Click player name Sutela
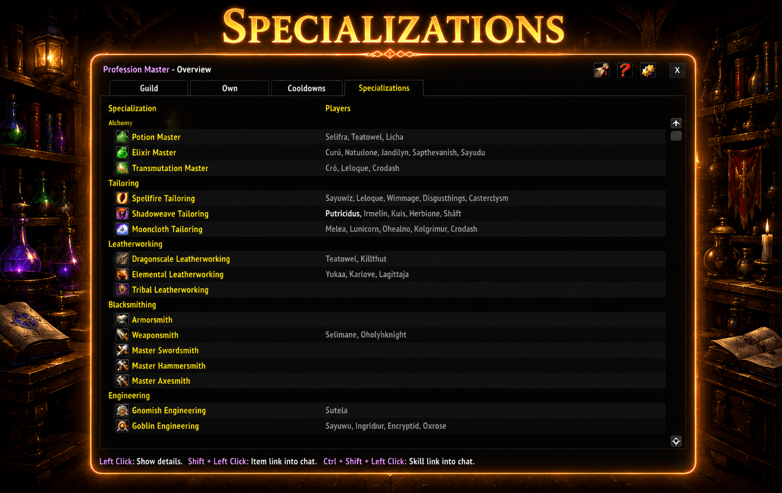The height and width of the screenshot is (493, 782). (336, 410)
